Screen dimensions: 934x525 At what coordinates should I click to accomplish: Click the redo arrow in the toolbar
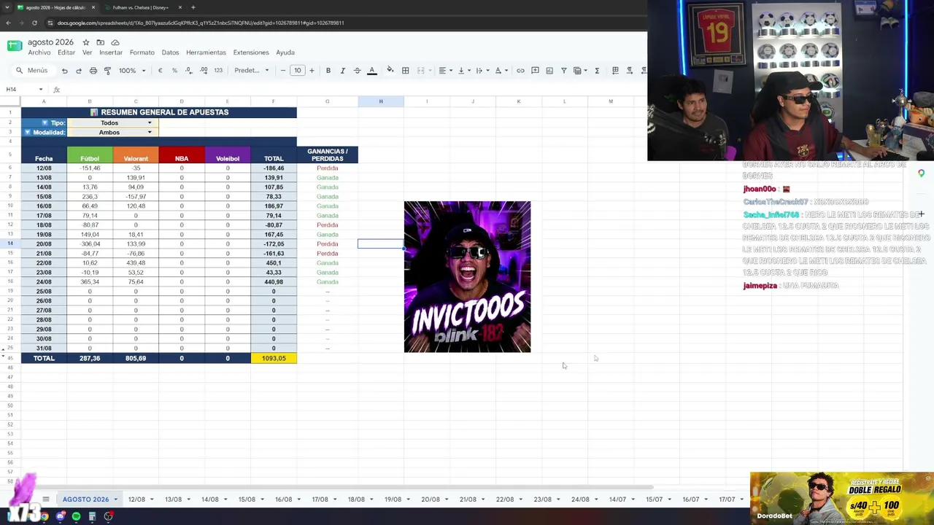pos(79,71)
